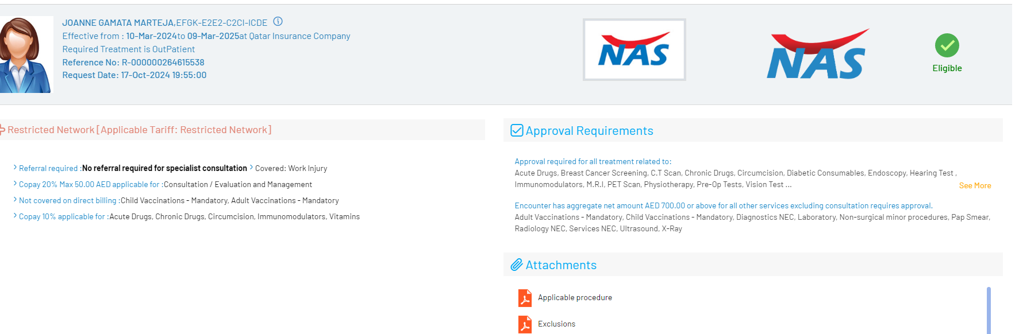Expand Not covered on direct billing chevron

(x=15, y=200)
